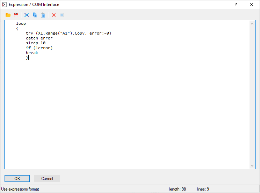Close the Expression / COM Interface dialog
Viewport: 260px width, 193px height.
(252, 5)
